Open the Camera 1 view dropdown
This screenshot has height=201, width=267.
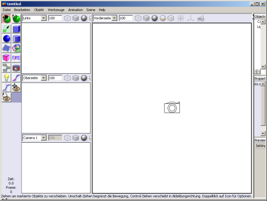[44, 138]
